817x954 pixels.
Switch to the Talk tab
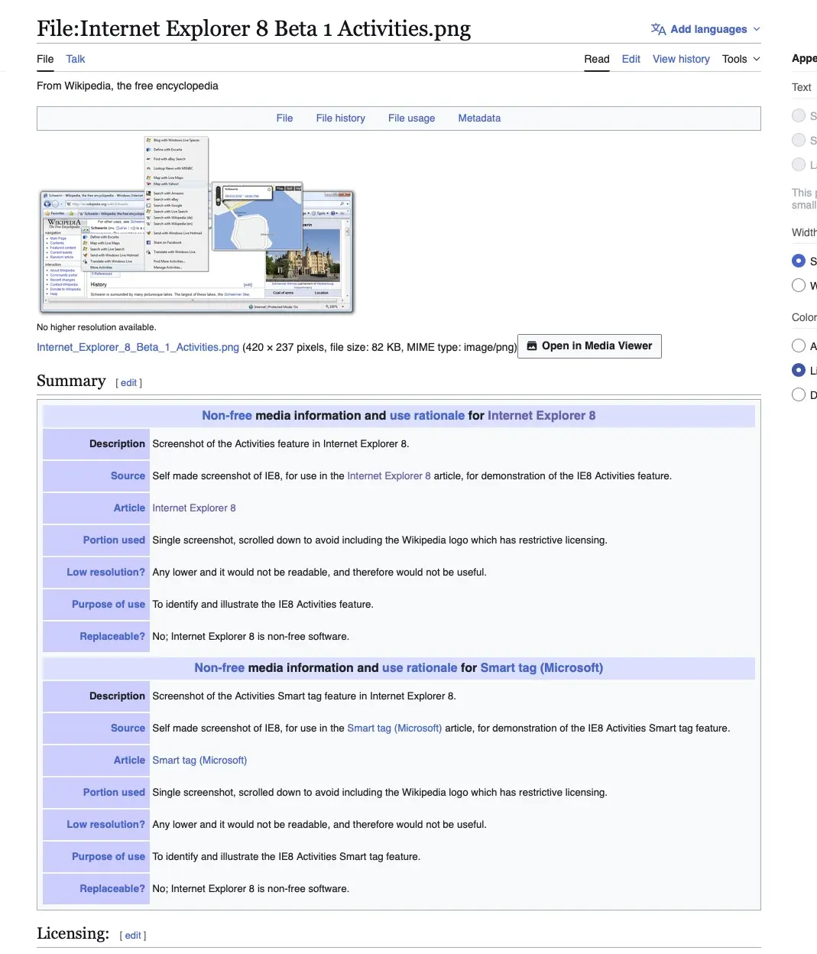click(x=75, y=59)
